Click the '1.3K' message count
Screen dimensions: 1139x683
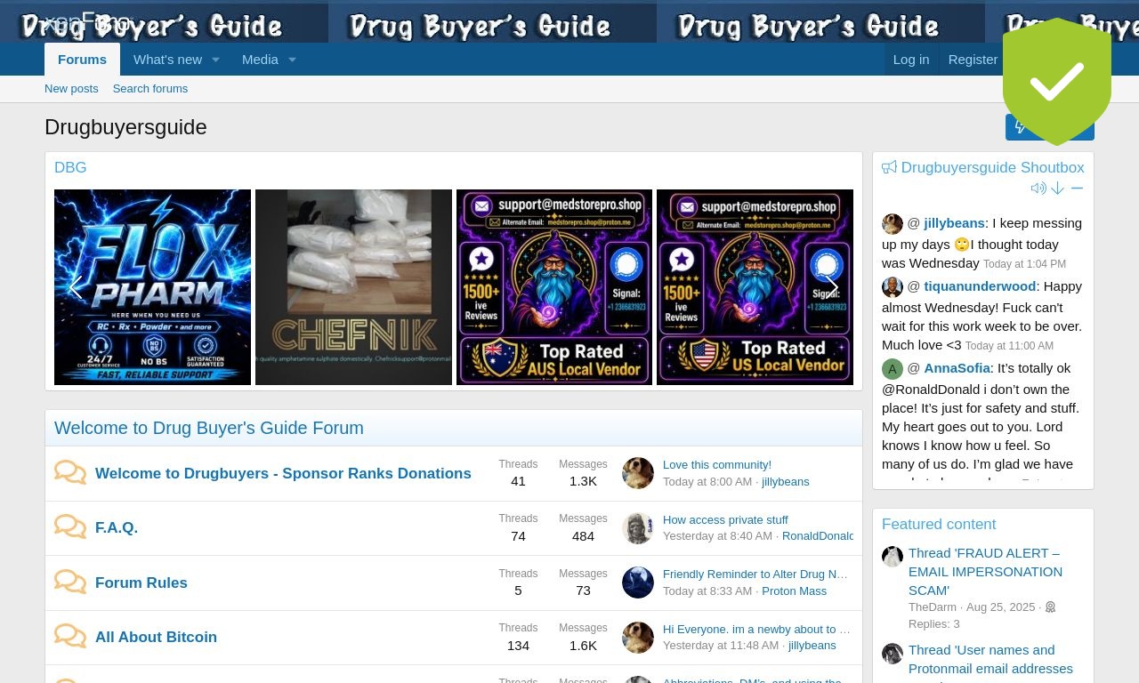click(583, 482)
